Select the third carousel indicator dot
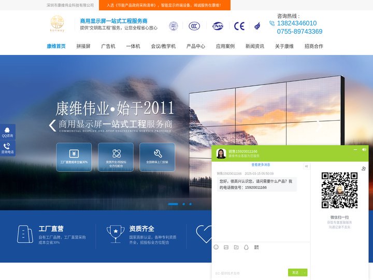Screen dimensions: 373x280 [190, 204]
